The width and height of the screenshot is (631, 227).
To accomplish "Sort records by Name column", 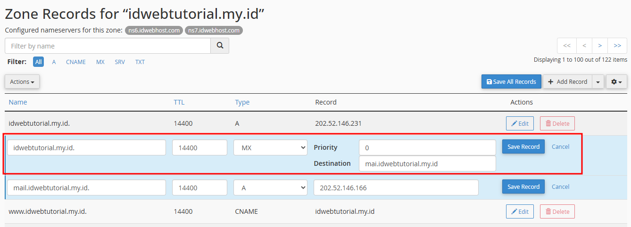I will [18, 102].
